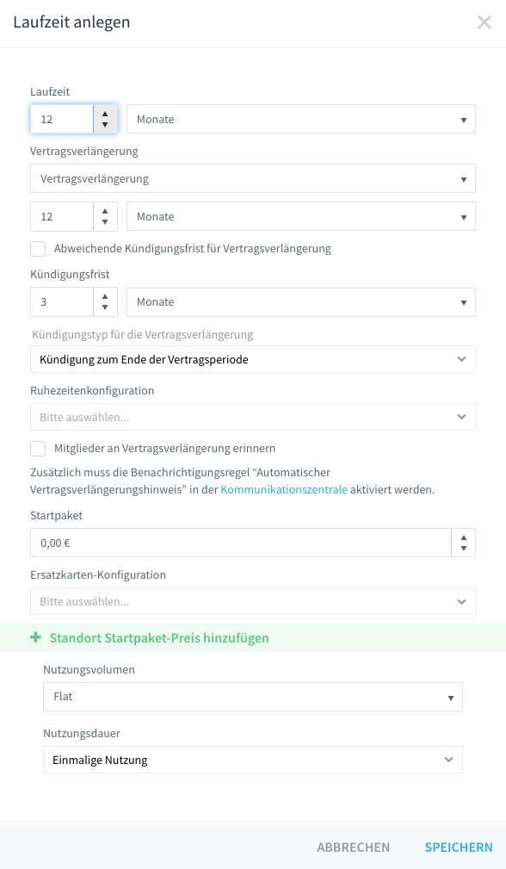Enable Abweichende Kündigungsfrist für Vertragsverlängerung checkbox
The height and width of the screenshot is (869, 506).
tap(38, 249)
